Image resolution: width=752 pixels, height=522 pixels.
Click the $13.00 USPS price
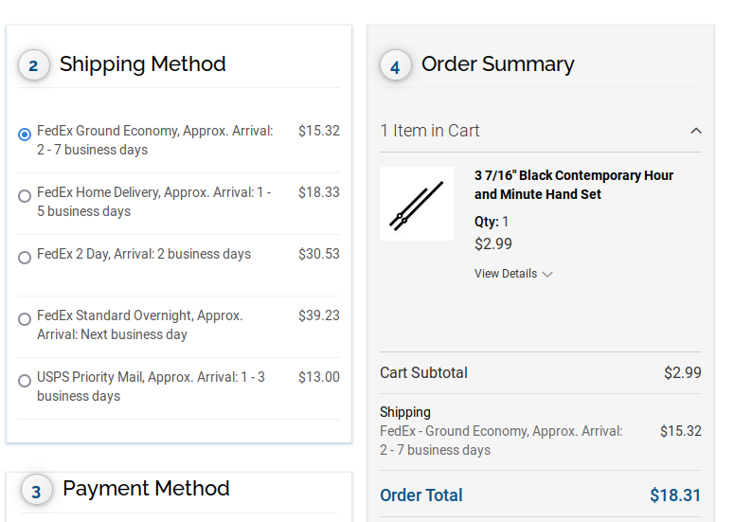(318, 377)
